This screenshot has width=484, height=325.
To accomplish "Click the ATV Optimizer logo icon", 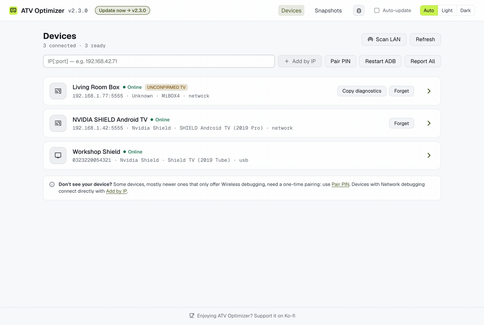I will 13,11.
